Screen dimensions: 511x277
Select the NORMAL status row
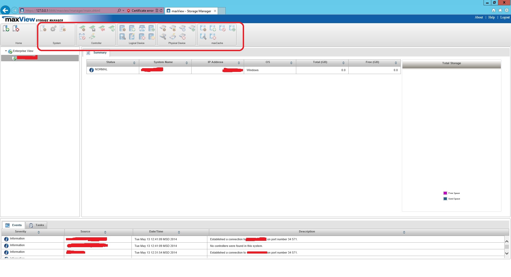(x=244, y=70)
